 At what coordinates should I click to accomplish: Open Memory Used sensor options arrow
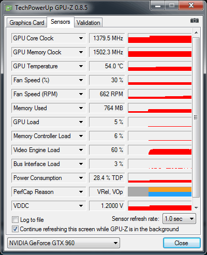click(x=81, y=108)
